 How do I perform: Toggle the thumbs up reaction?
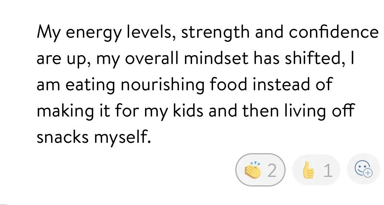coord(316,171)
